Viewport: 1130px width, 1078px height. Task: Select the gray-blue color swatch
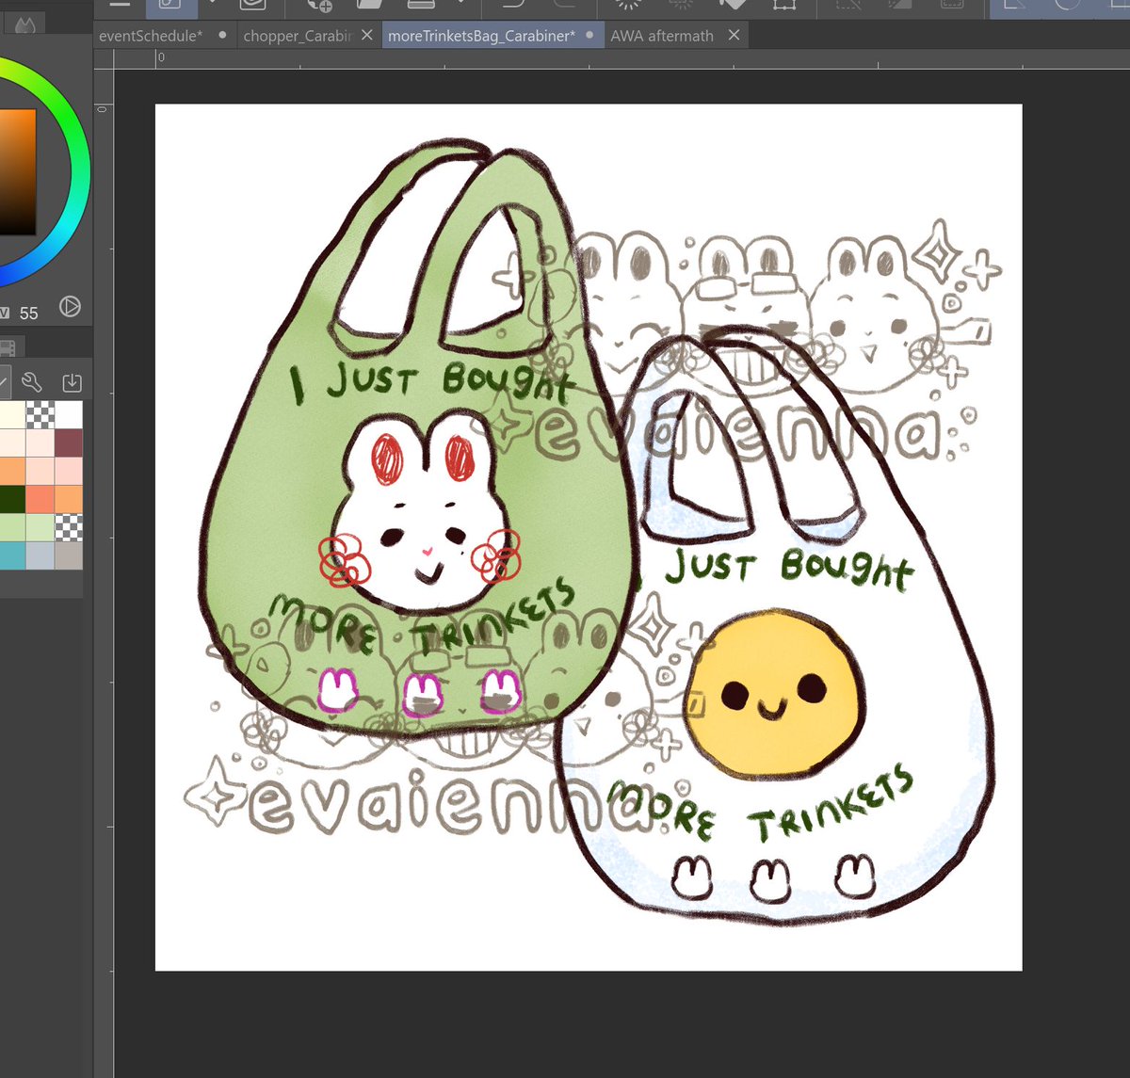[40, 555]
